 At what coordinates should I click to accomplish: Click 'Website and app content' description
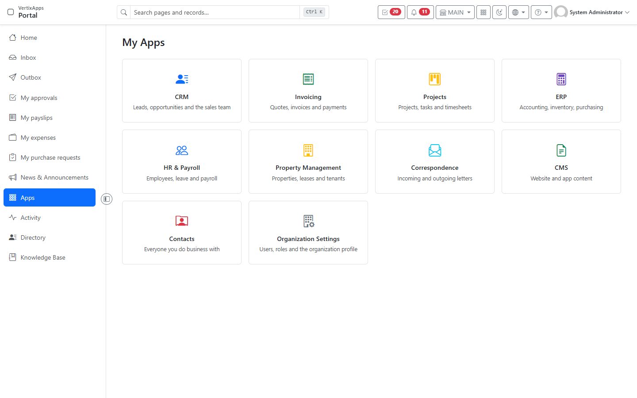561,179
